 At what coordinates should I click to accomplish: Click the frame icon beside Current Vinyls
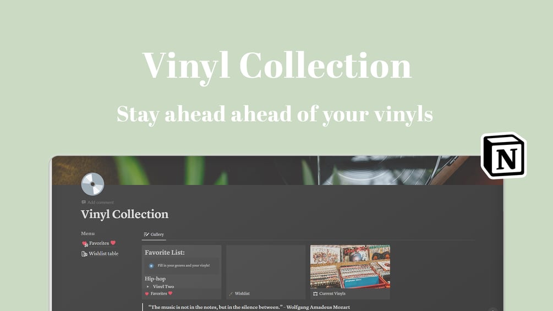[x=315, y=293]
